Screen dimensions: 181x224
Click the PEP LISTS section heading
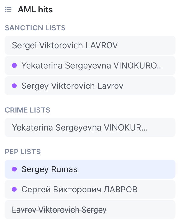pos(23,152)
